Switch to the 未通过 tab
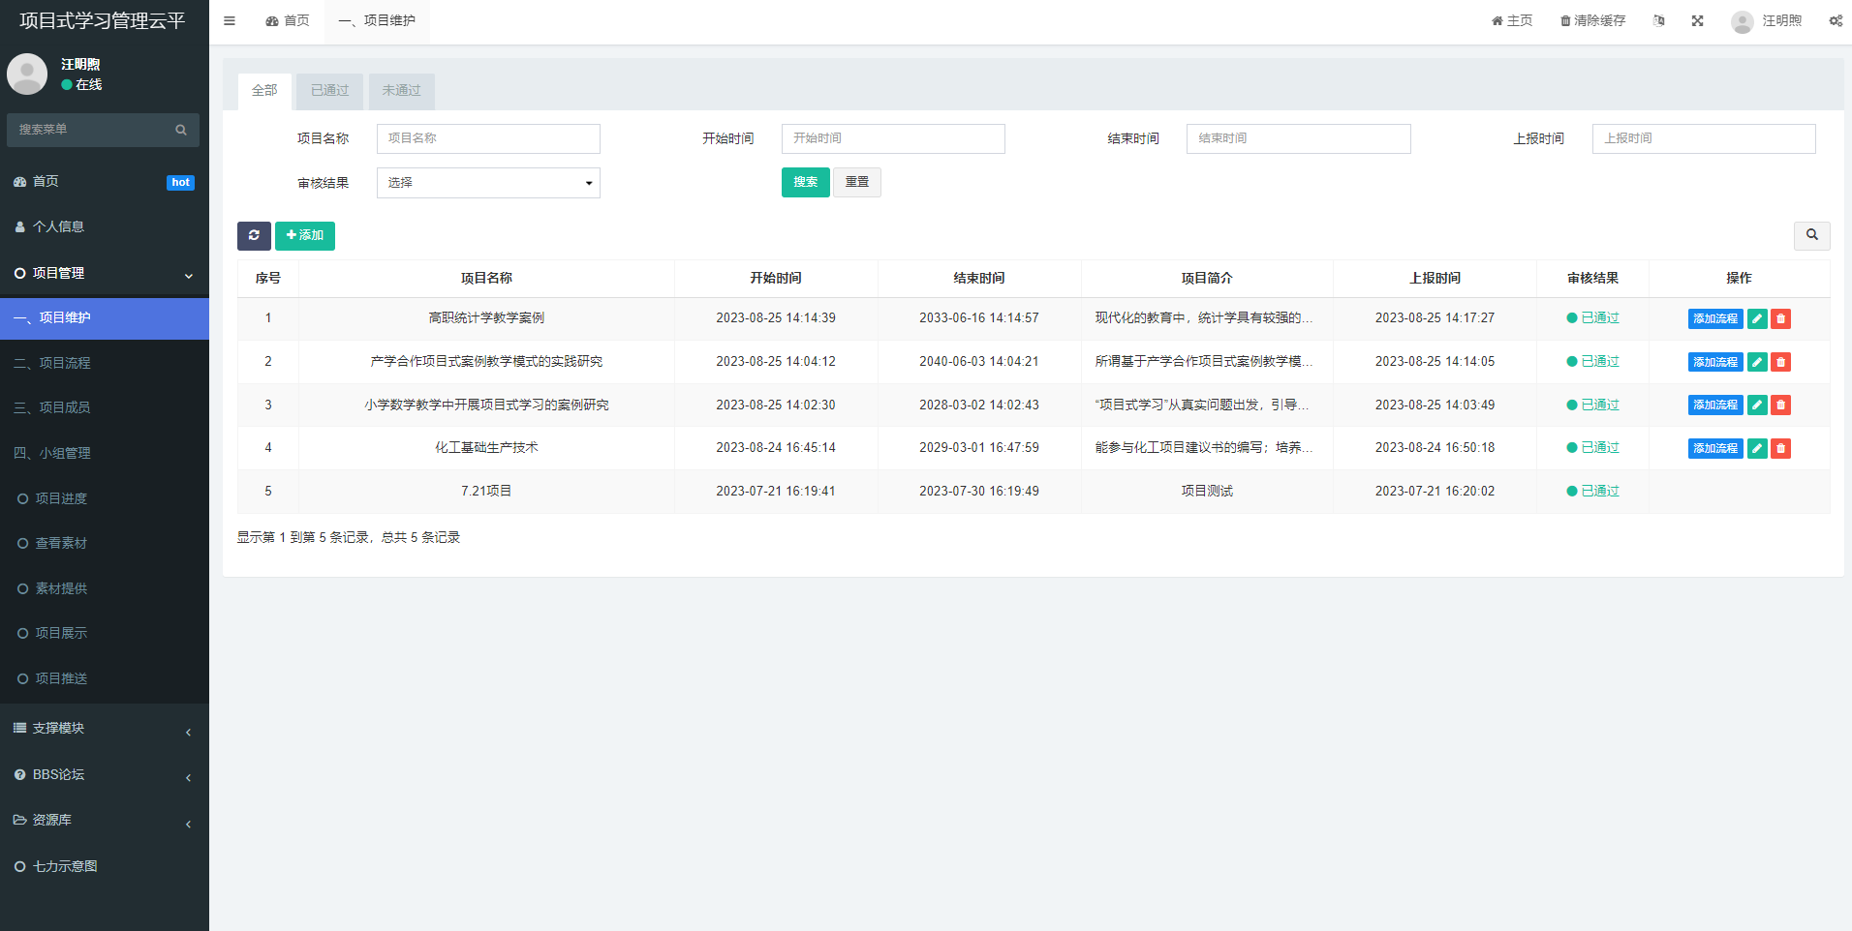 pos(401,91)
